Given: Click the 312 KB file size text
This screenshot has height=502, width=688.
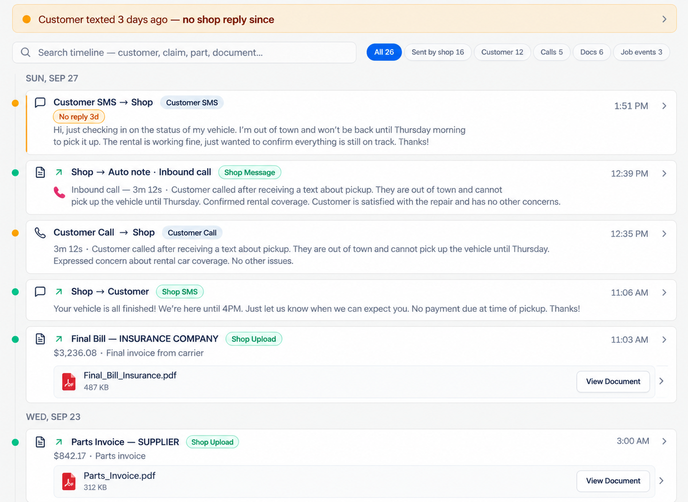Looking at the screenshot, I should 95,487.
